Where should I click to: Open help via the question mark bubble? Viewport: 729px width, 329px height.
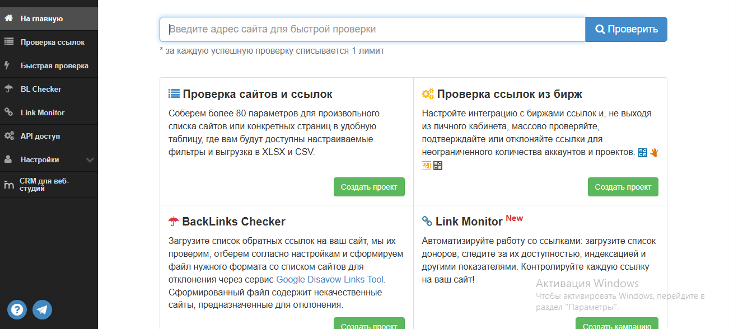point(17,309)
